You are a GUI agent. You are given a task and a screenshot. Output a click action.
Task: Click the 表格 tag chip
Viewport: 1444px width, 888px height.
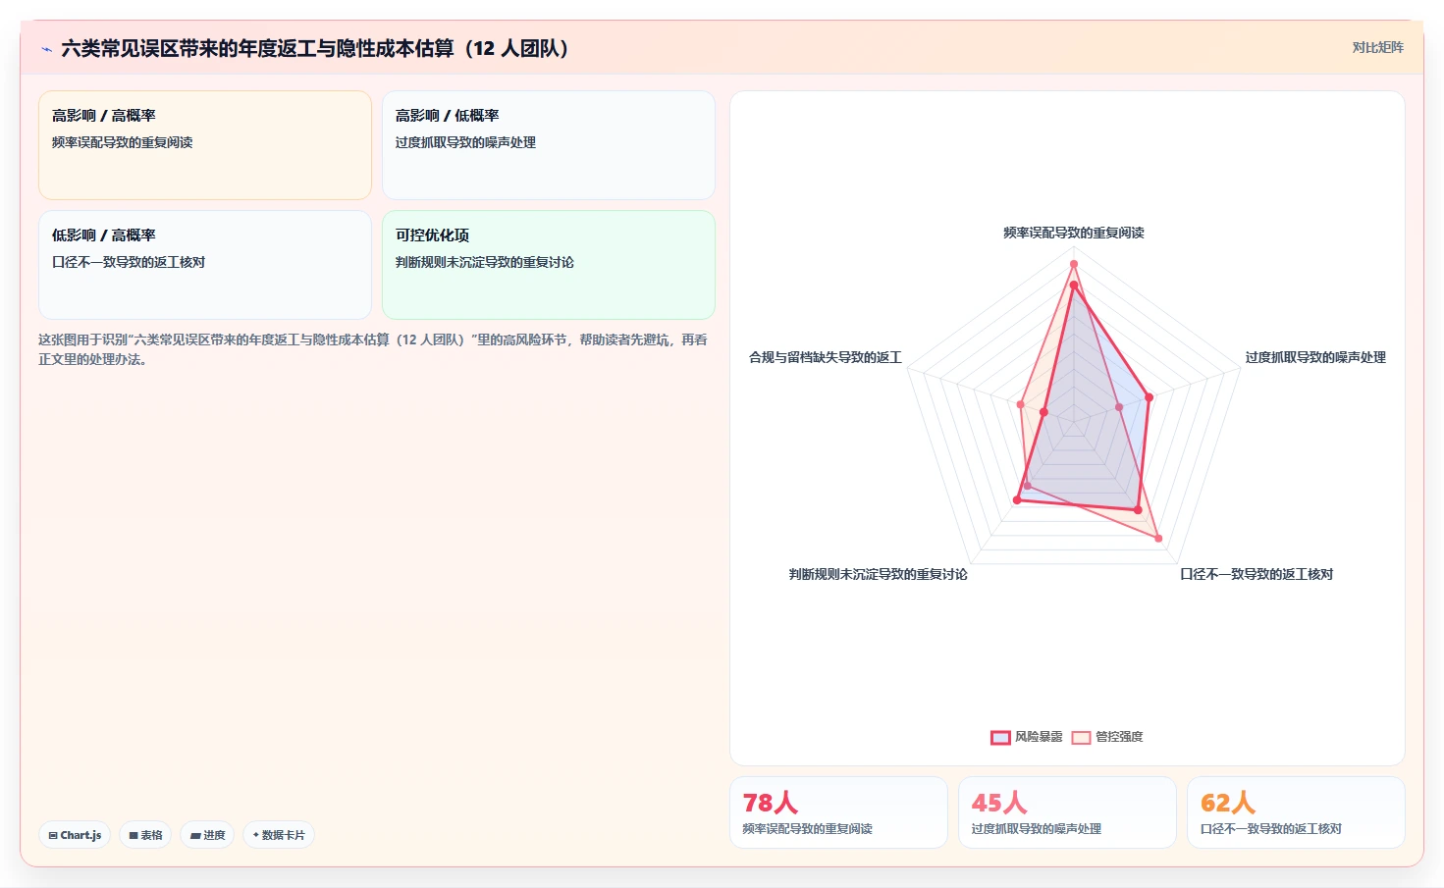point(145,835)
